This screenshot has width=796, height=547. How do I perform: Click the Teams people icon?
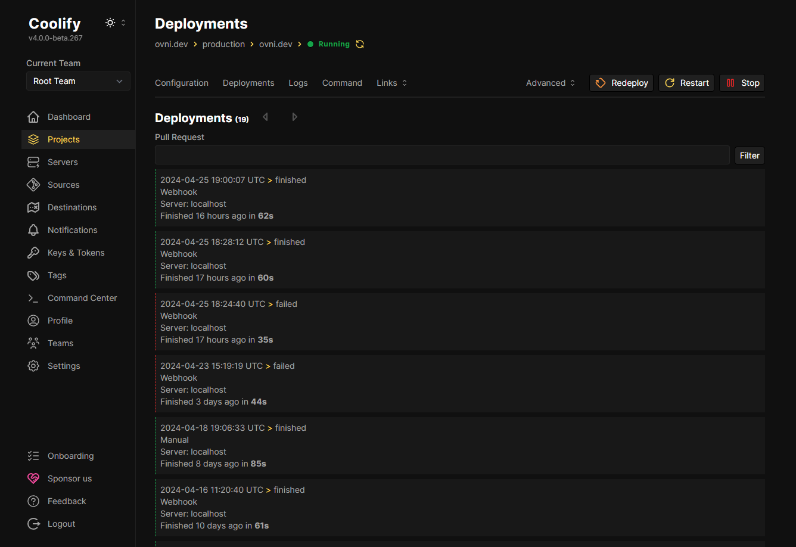coord(33,343)
